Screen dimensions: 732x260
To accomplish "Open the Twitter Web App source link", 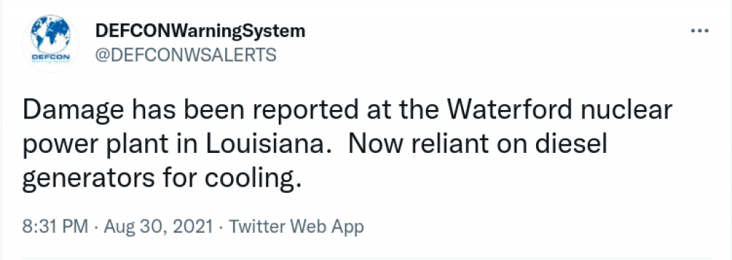I will pos(295,227).
